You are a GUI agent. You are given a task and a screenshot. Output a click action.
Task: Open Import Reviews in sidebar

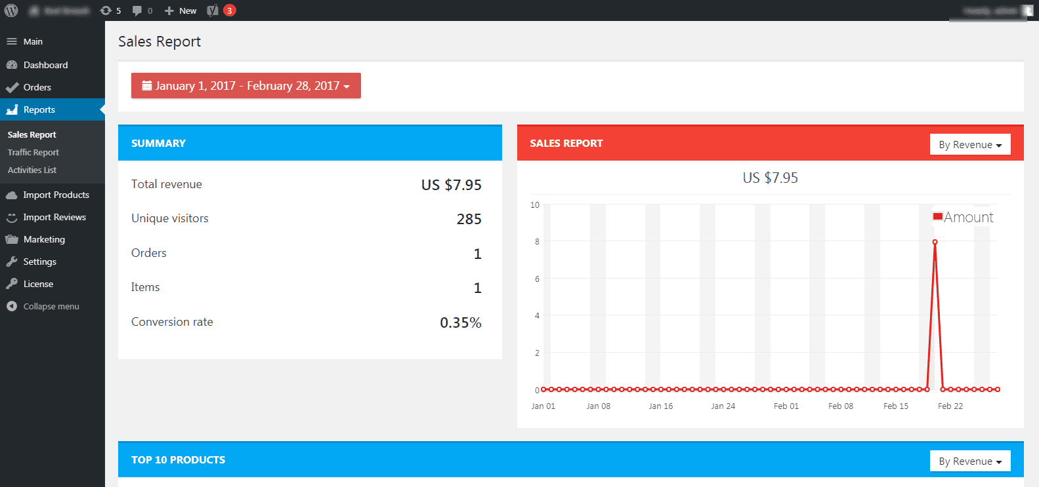54,217
